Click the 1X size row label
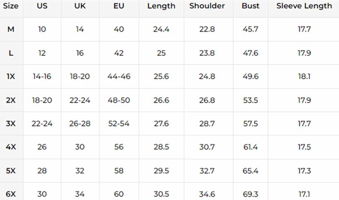The width and height of the screenshot is (339, 200). (11, 76)
